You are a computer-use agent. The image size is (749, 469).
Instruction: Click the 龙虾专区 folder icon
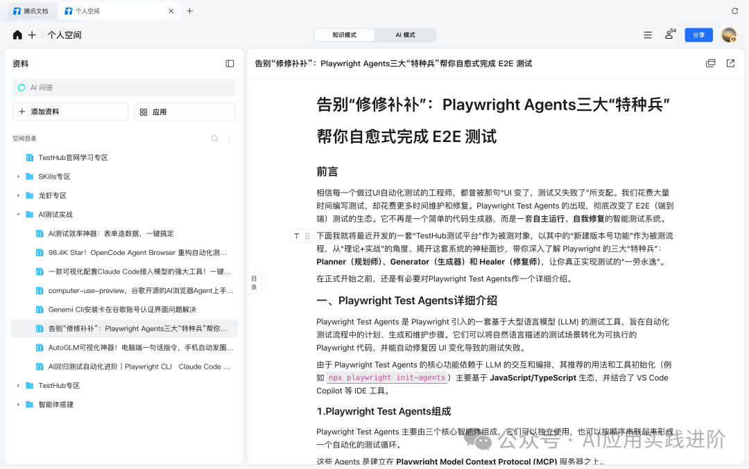[30, 195]
